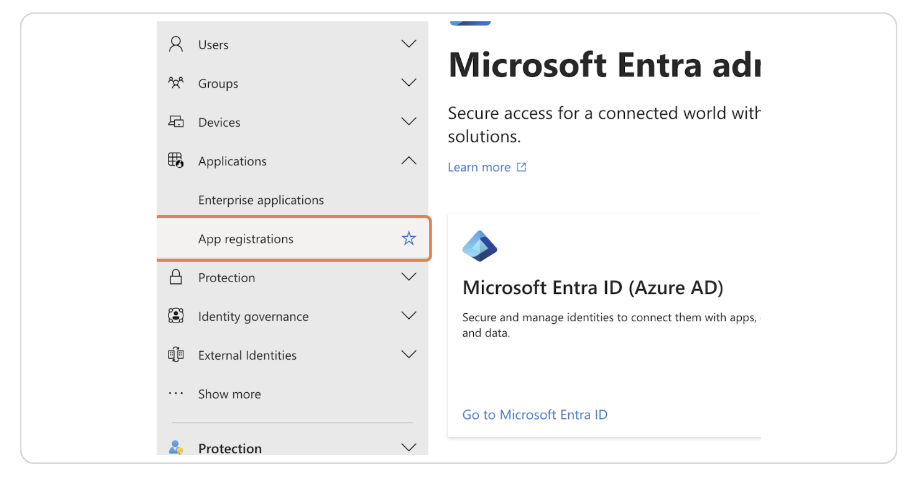Image resolution: width=914 pixels, height=481 pixels.
Task: Click the Devices monitor icon
Action: point(176,122)
